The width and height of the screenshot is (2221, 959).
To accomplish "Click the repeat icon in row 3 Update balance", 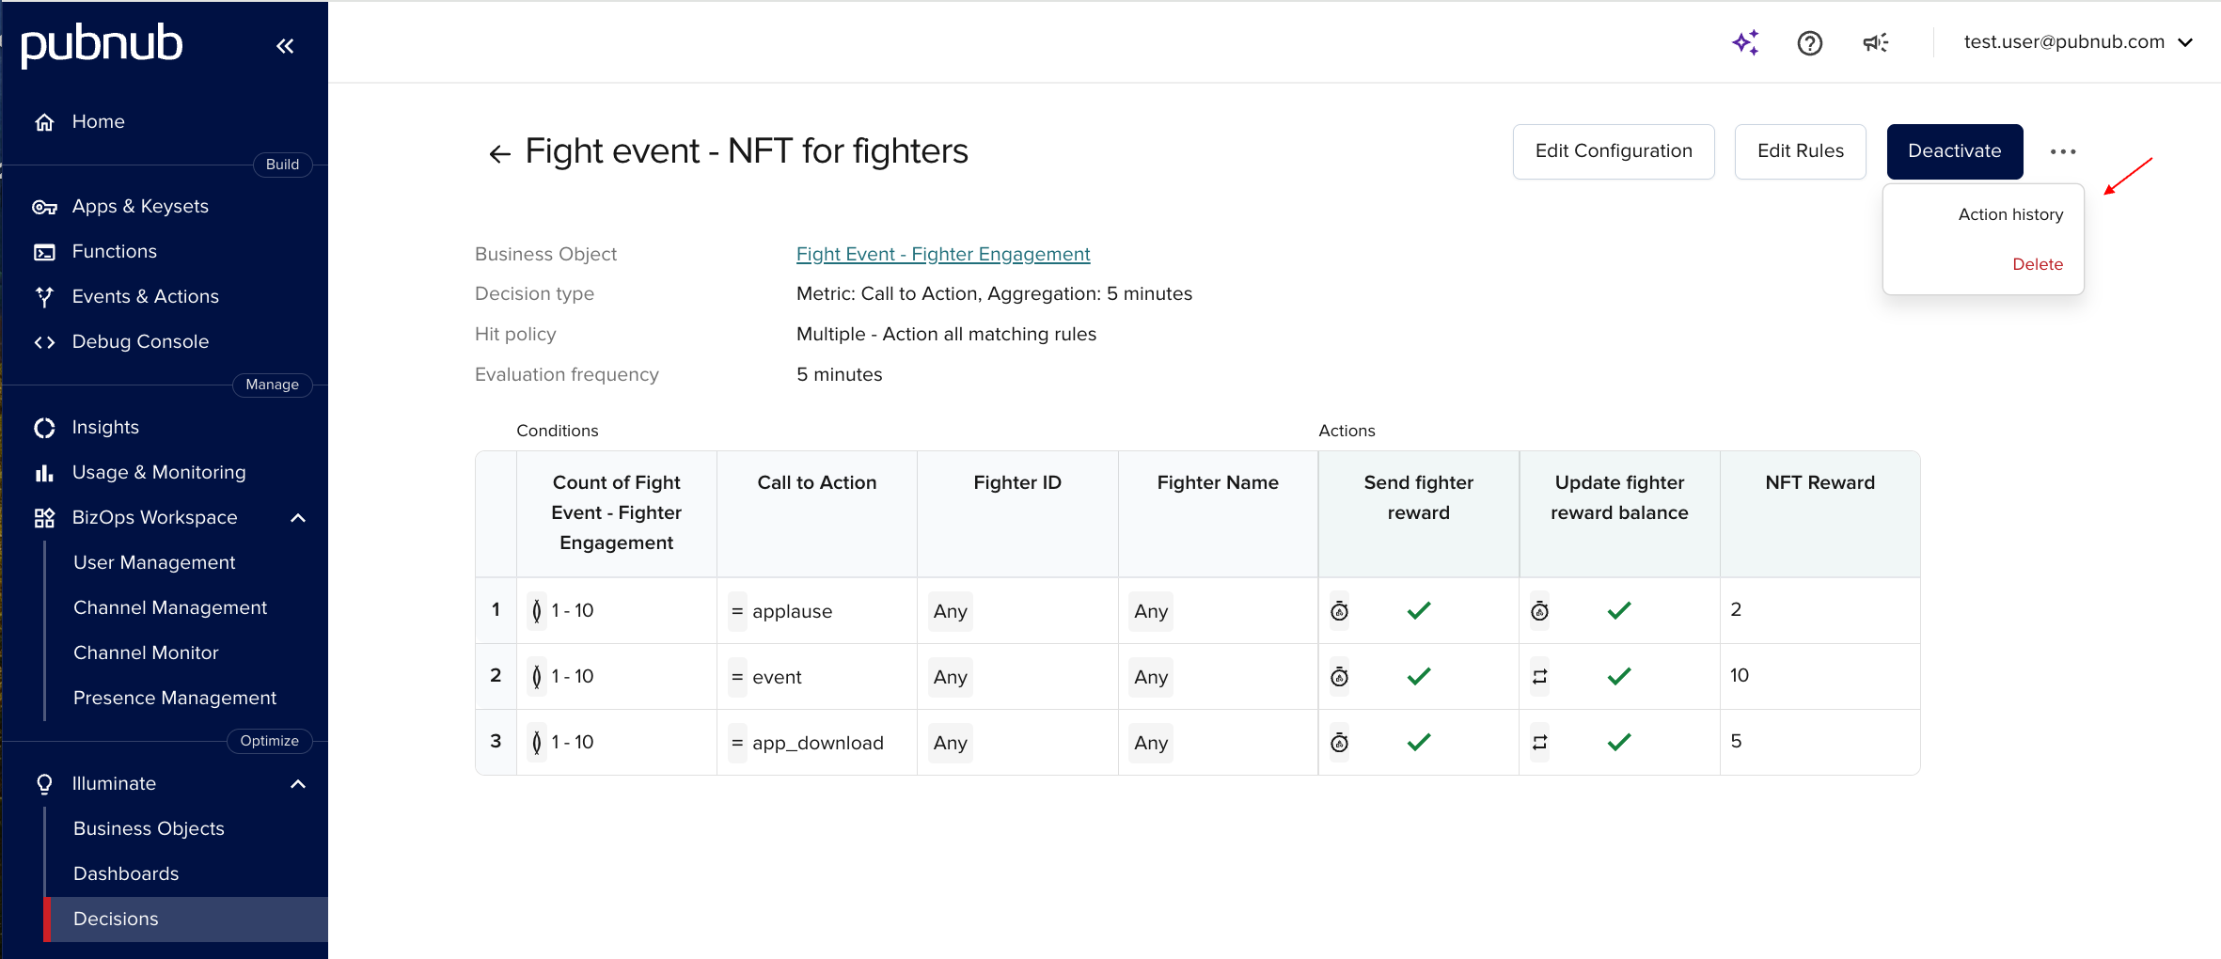I will [1539, 743].
